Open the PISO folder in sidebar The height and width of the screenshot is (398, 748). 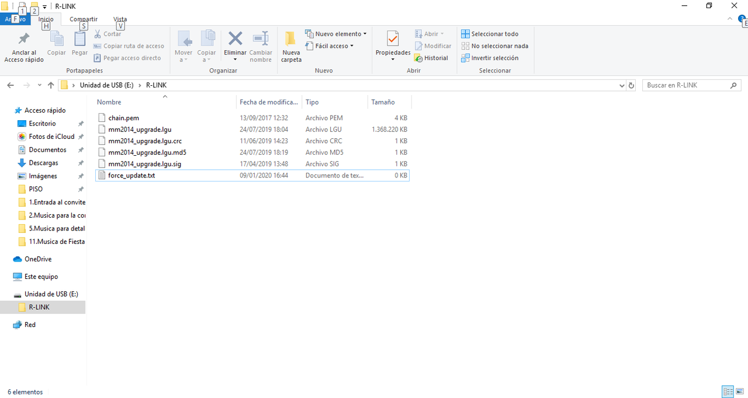36,189
